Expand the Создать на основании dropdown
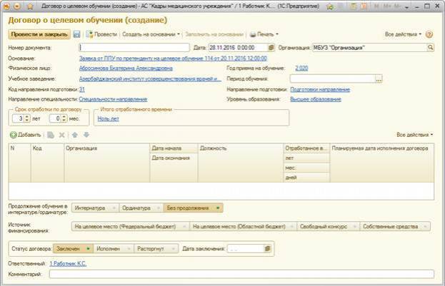 pos(151,34)
